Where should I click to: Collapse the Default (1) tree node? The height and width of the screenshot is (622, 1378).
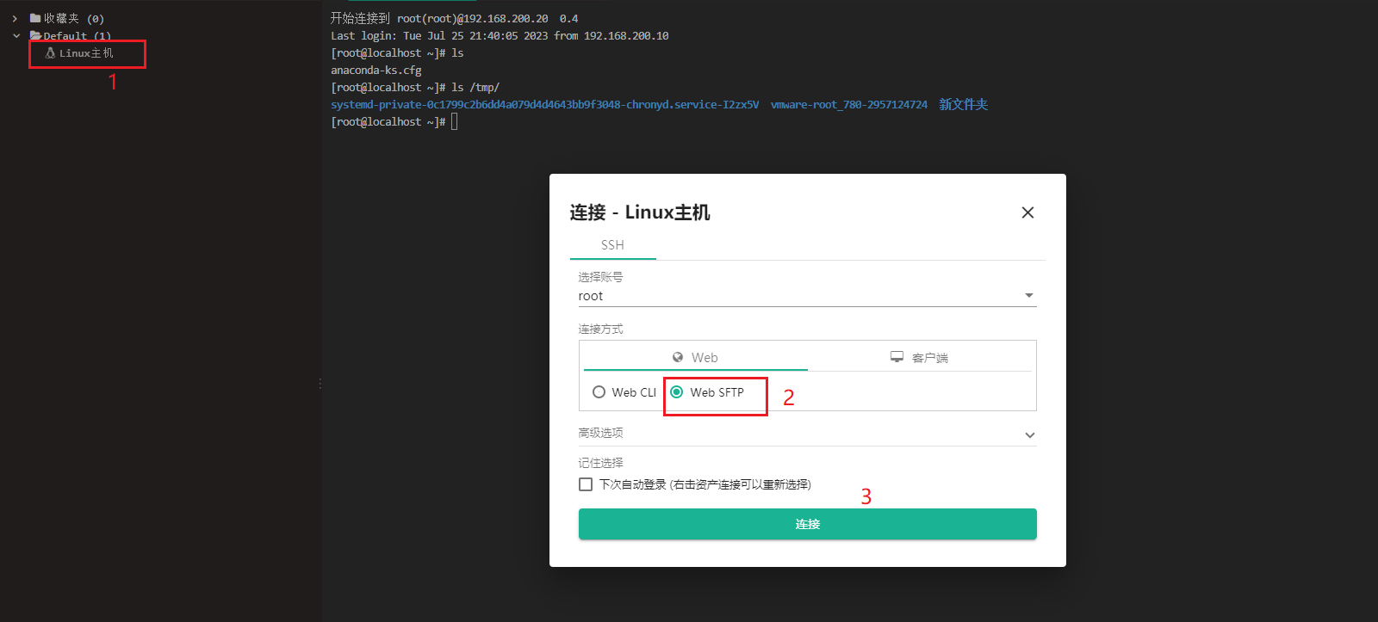pyautogui.click(x=16, y=36)
